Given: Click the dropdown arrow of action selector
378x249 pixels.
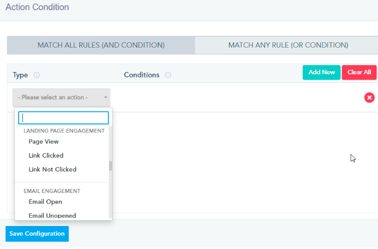Looking at the screenshot, I should tap(106, 98).
